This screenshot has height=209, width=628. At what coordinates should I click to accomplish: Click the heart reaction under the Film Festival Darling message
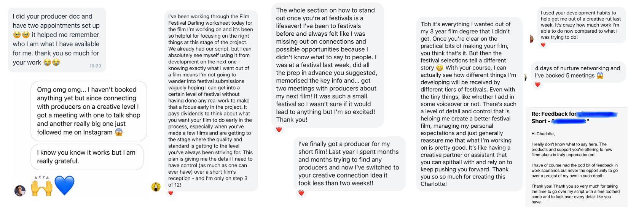tap(171, 193)
